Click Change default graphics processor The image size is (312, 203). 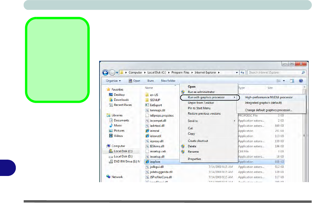pyautogui.click(x=268, y=110)
